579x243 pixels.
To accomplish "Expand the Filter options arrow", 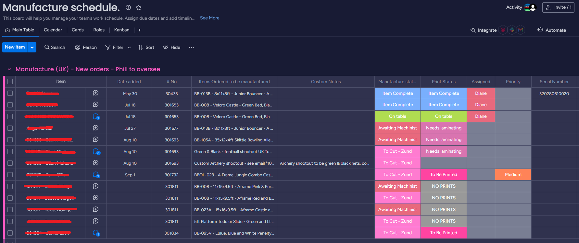I will (129, 47).
